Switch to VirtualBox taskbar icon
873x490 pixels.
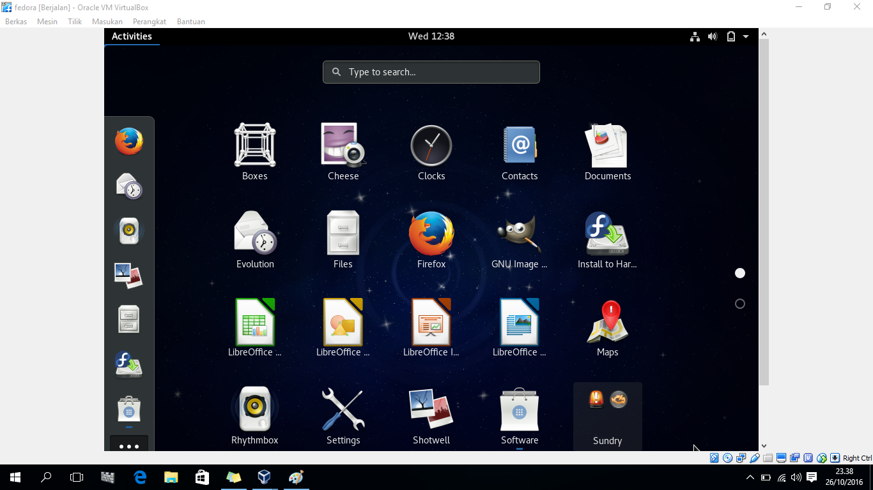coord(264,477)
